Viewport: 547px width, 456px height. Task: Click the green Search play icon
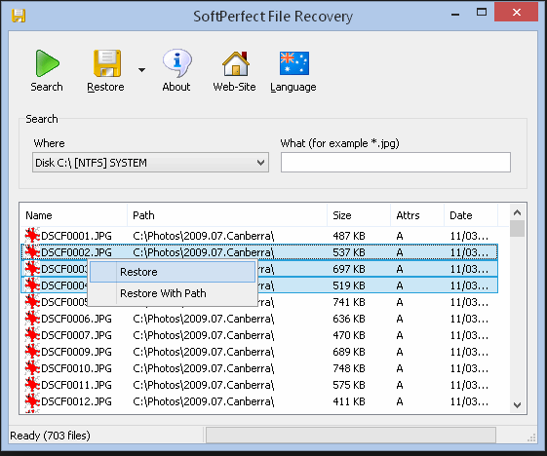[47, 63]
